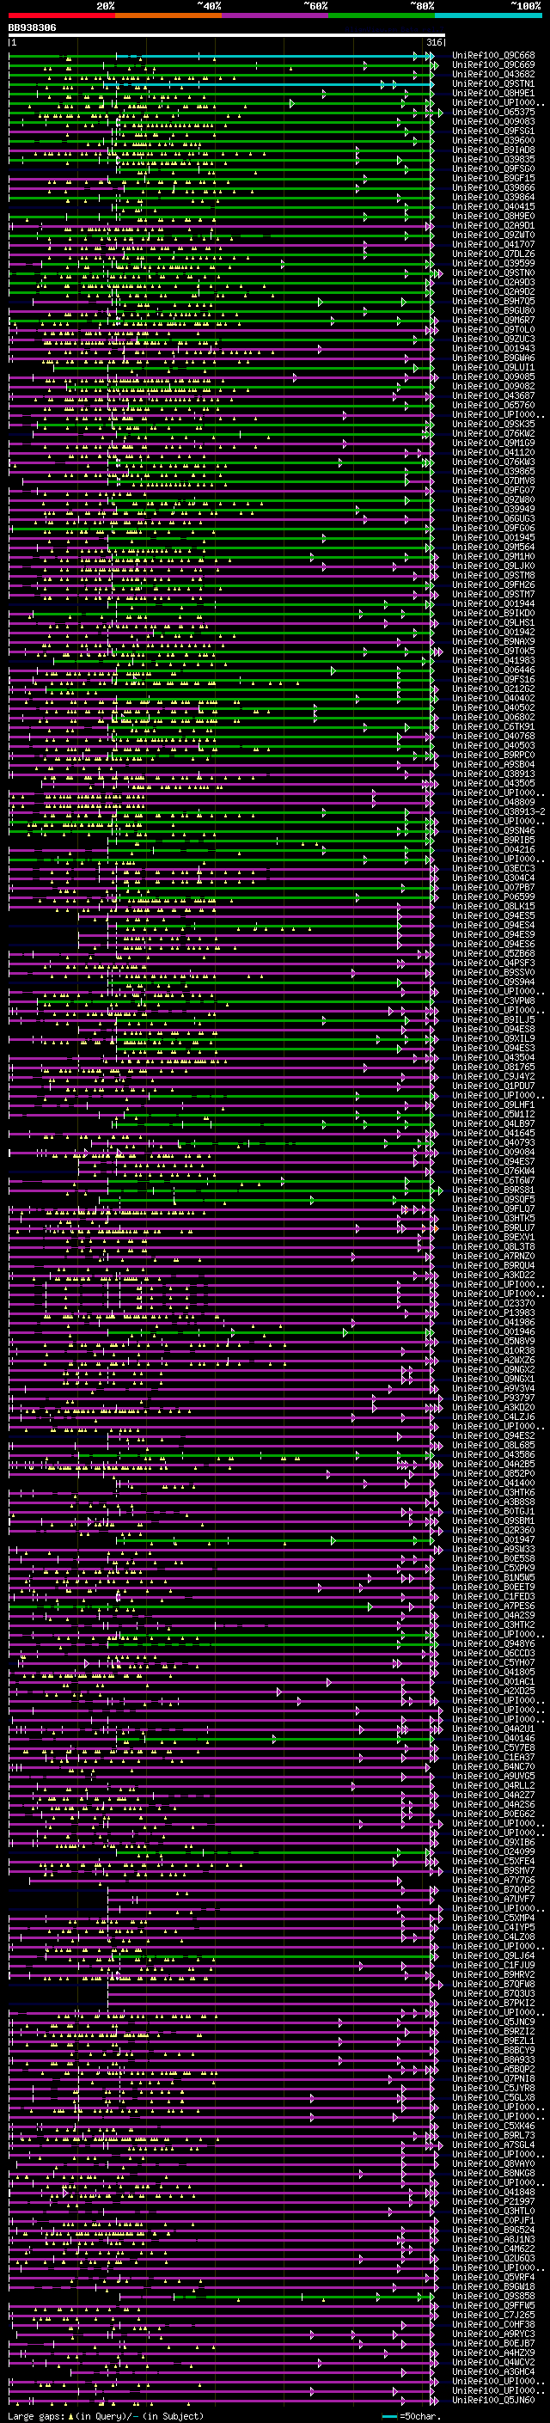The height and width of the screenshot is (2423, 550).
Task: Click the white query length bar
Action: click(227, 36)
